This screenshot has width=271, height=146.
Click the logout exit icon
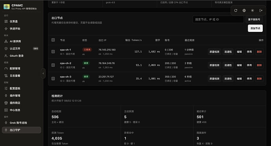(261, 11)
